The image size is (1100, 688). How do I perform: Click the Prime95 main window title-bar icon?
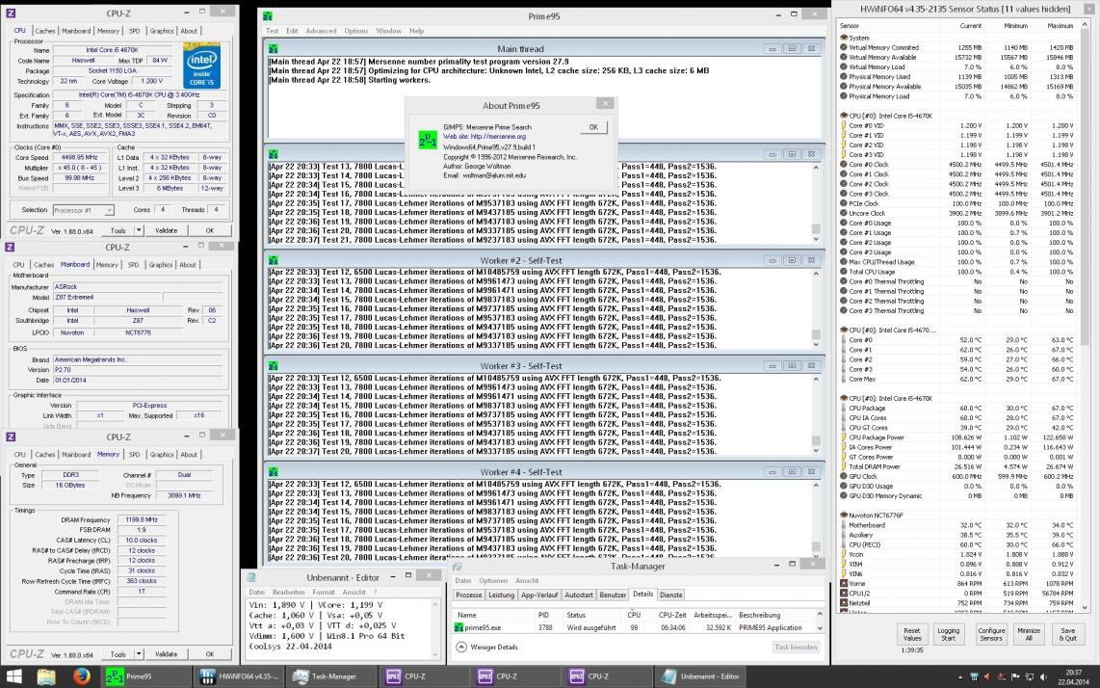click(267, 16)
